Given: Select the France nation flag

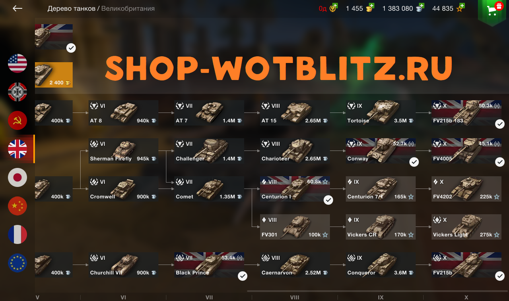Looking at the screenshot, I should pyautogui.click(x=17, y=235).
